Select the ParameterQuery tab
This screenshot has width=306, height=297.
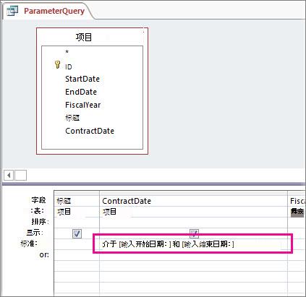click(x=54, y=11)
